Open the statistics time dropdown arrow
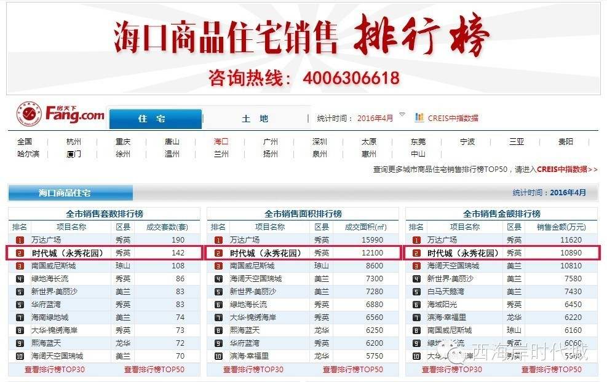The width and height of the screenshot is (607, 382). (x=402, y=114)
